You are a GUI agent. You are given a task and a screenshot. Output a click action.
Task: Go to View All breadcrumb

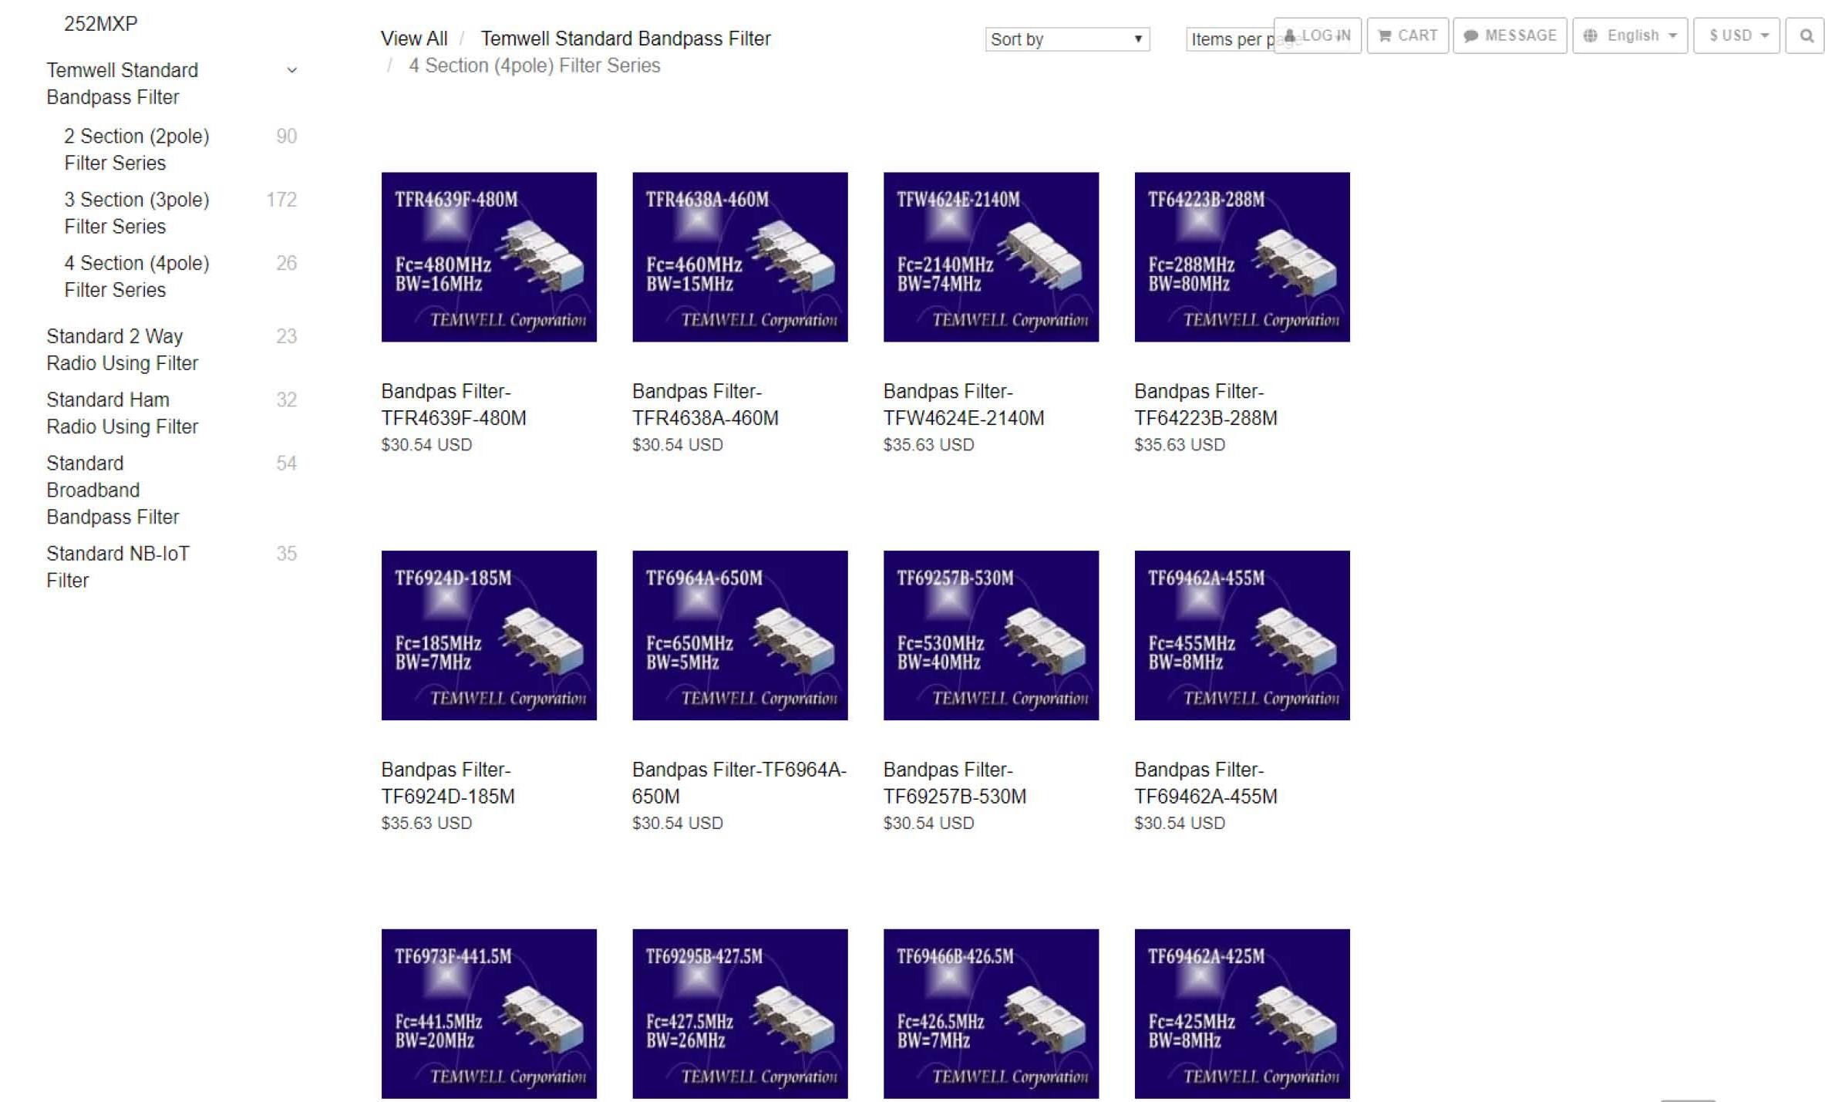(x=414, y=39)
